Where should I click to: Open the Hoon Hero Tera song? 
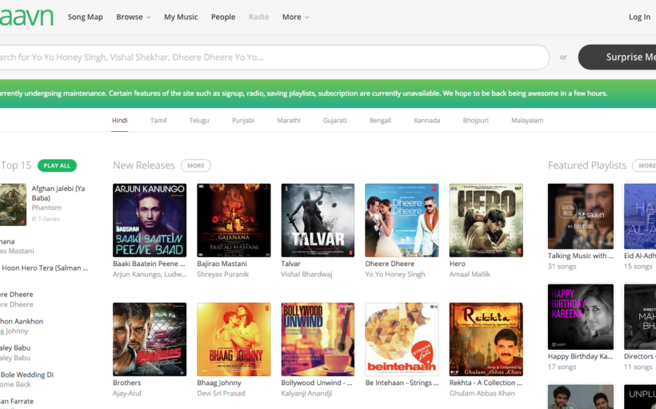pyautogui.click(x=44, y=268)
